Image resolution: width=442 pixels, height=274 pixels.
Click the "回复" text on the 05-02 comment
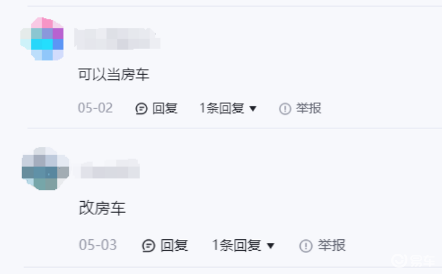click(x=165, y=108)
